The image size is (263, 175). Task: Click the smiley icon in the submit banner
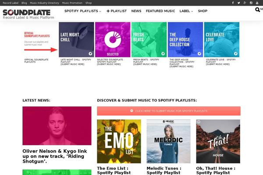click(x=131, y=111)
